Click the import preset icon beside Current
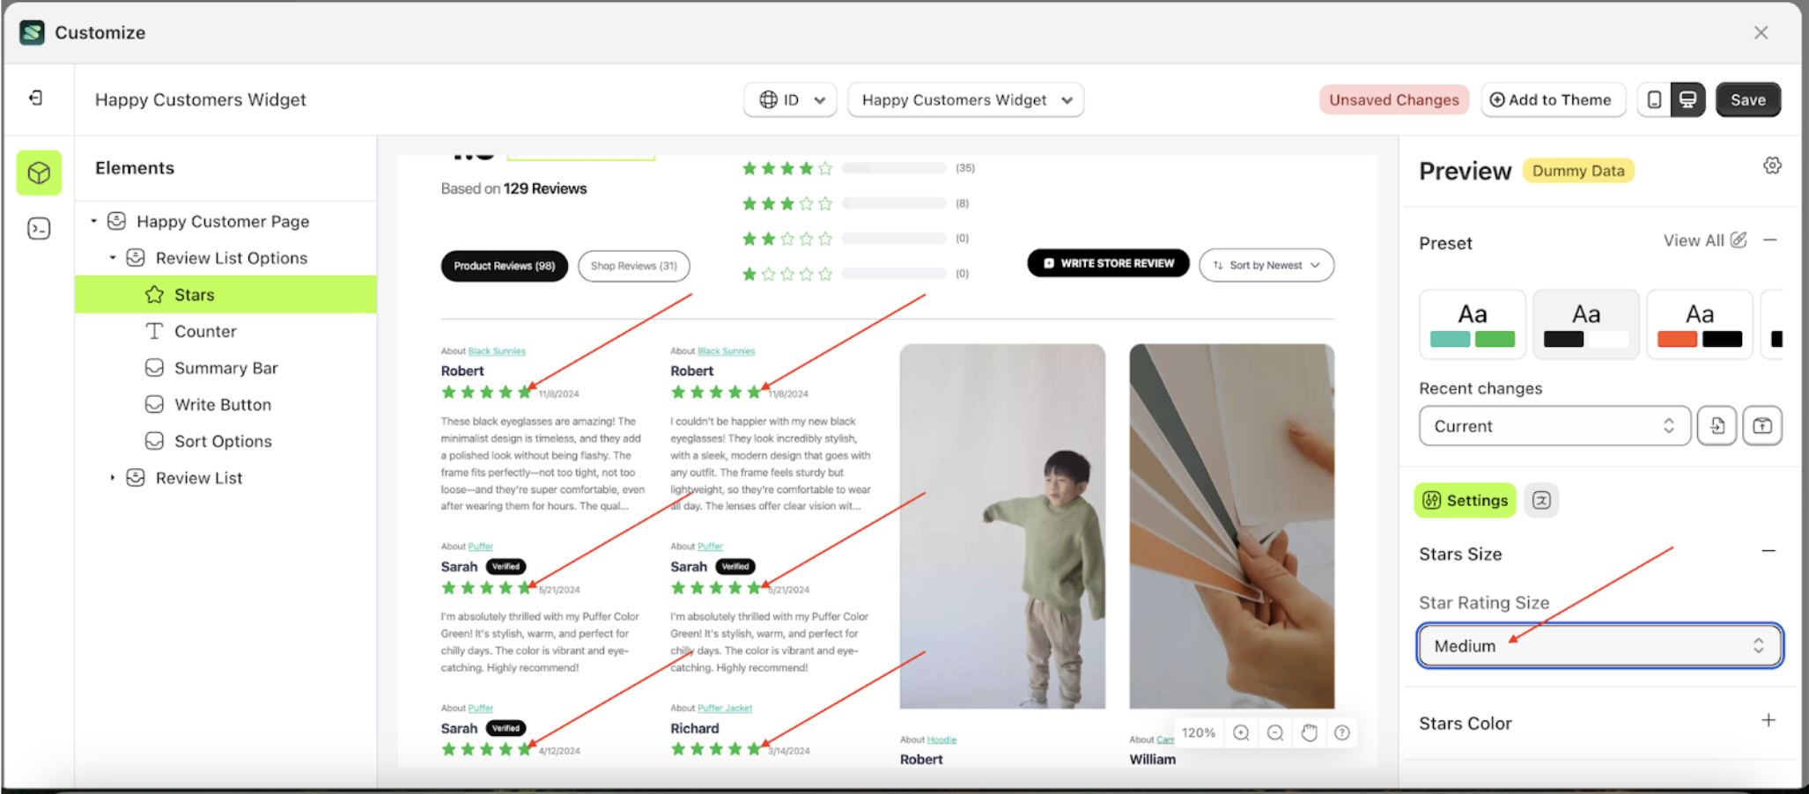Screen dimensions: 1809x794 (1717, 426)
